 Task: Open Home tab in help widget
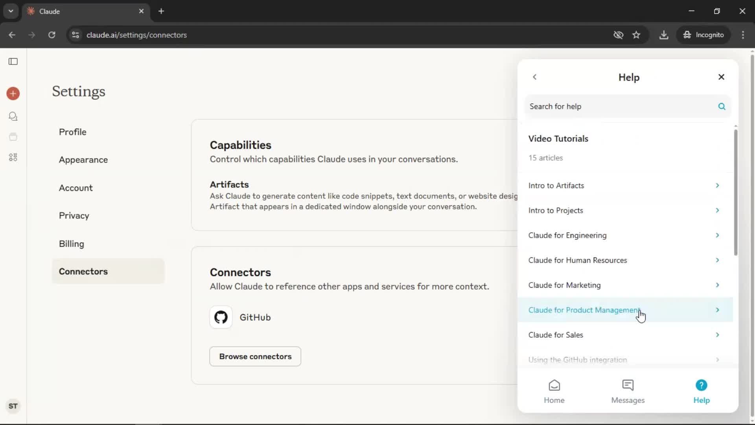(x=554, y=392)
